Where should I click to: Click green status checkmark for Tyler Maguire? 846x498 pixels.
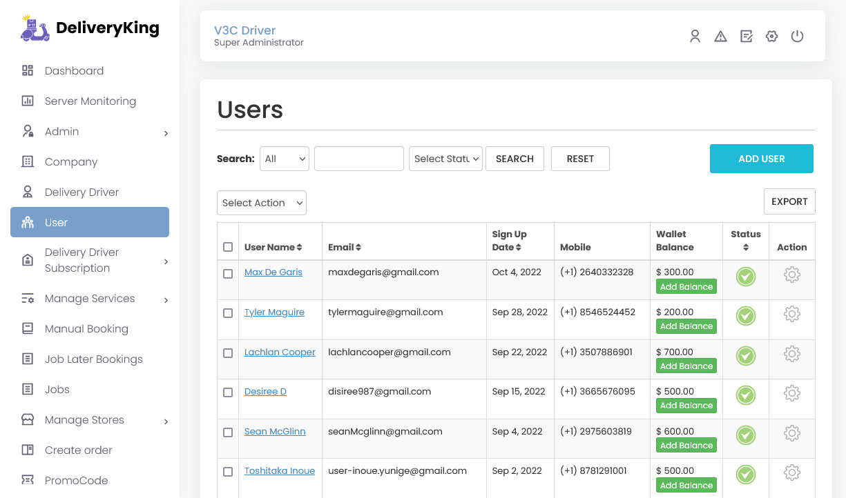[745, 316]
